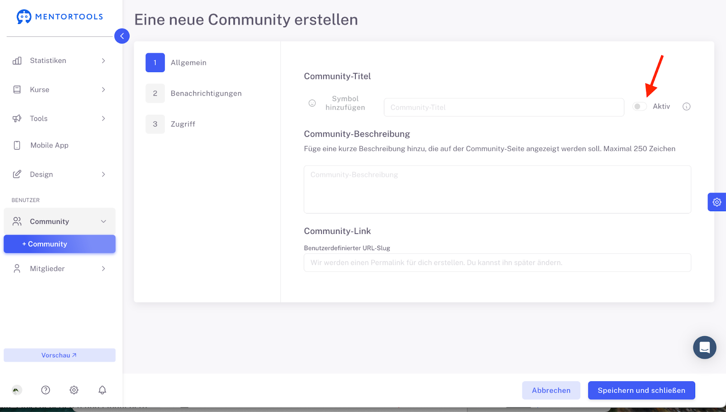The image size is (726, 412).
Task: Open Mobile App in the sidebar
Action: [59, 145]
